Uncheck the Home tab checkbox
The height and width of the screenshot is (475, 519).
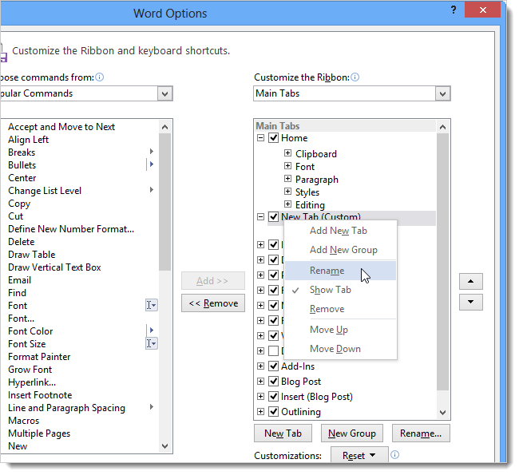pos(273,137)
